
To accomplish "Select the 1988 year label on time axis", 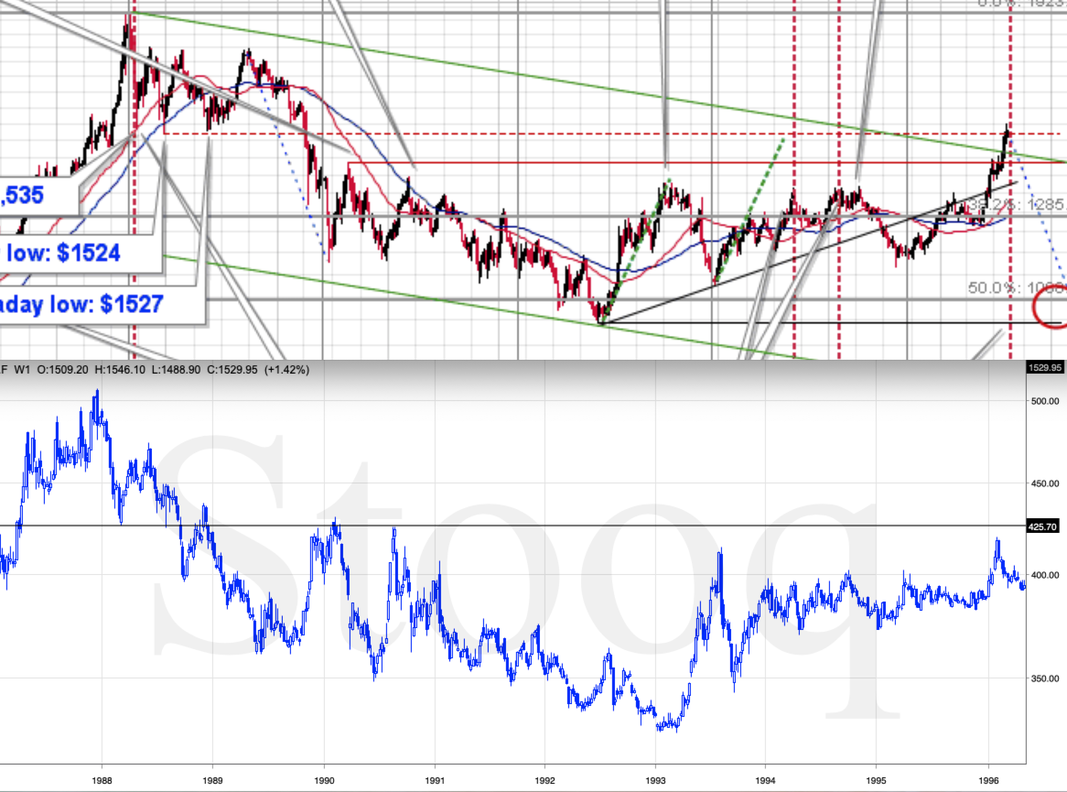I will 102,781.
